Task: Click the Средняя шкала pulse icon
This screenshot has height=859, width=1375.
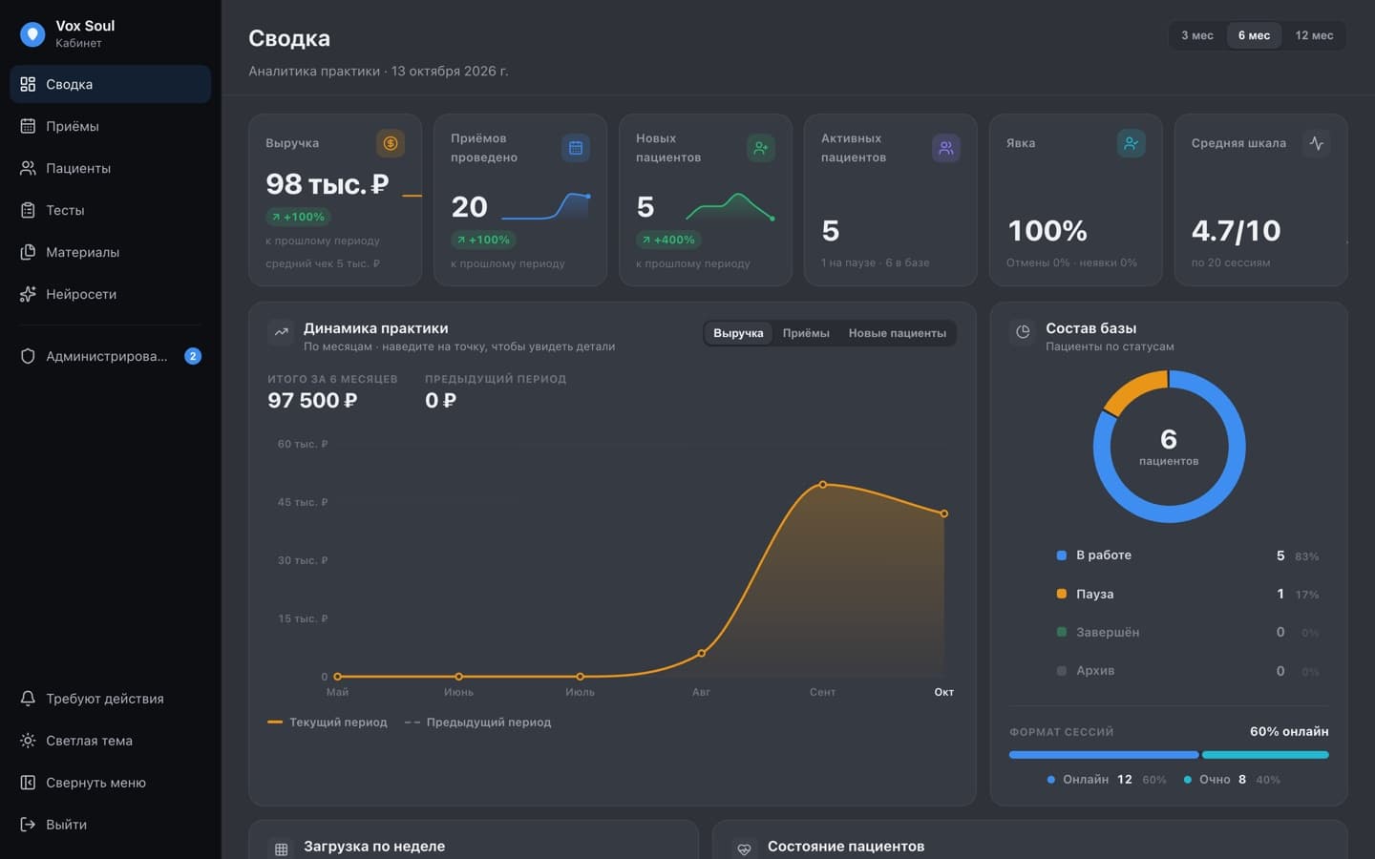Action: 1317,143
